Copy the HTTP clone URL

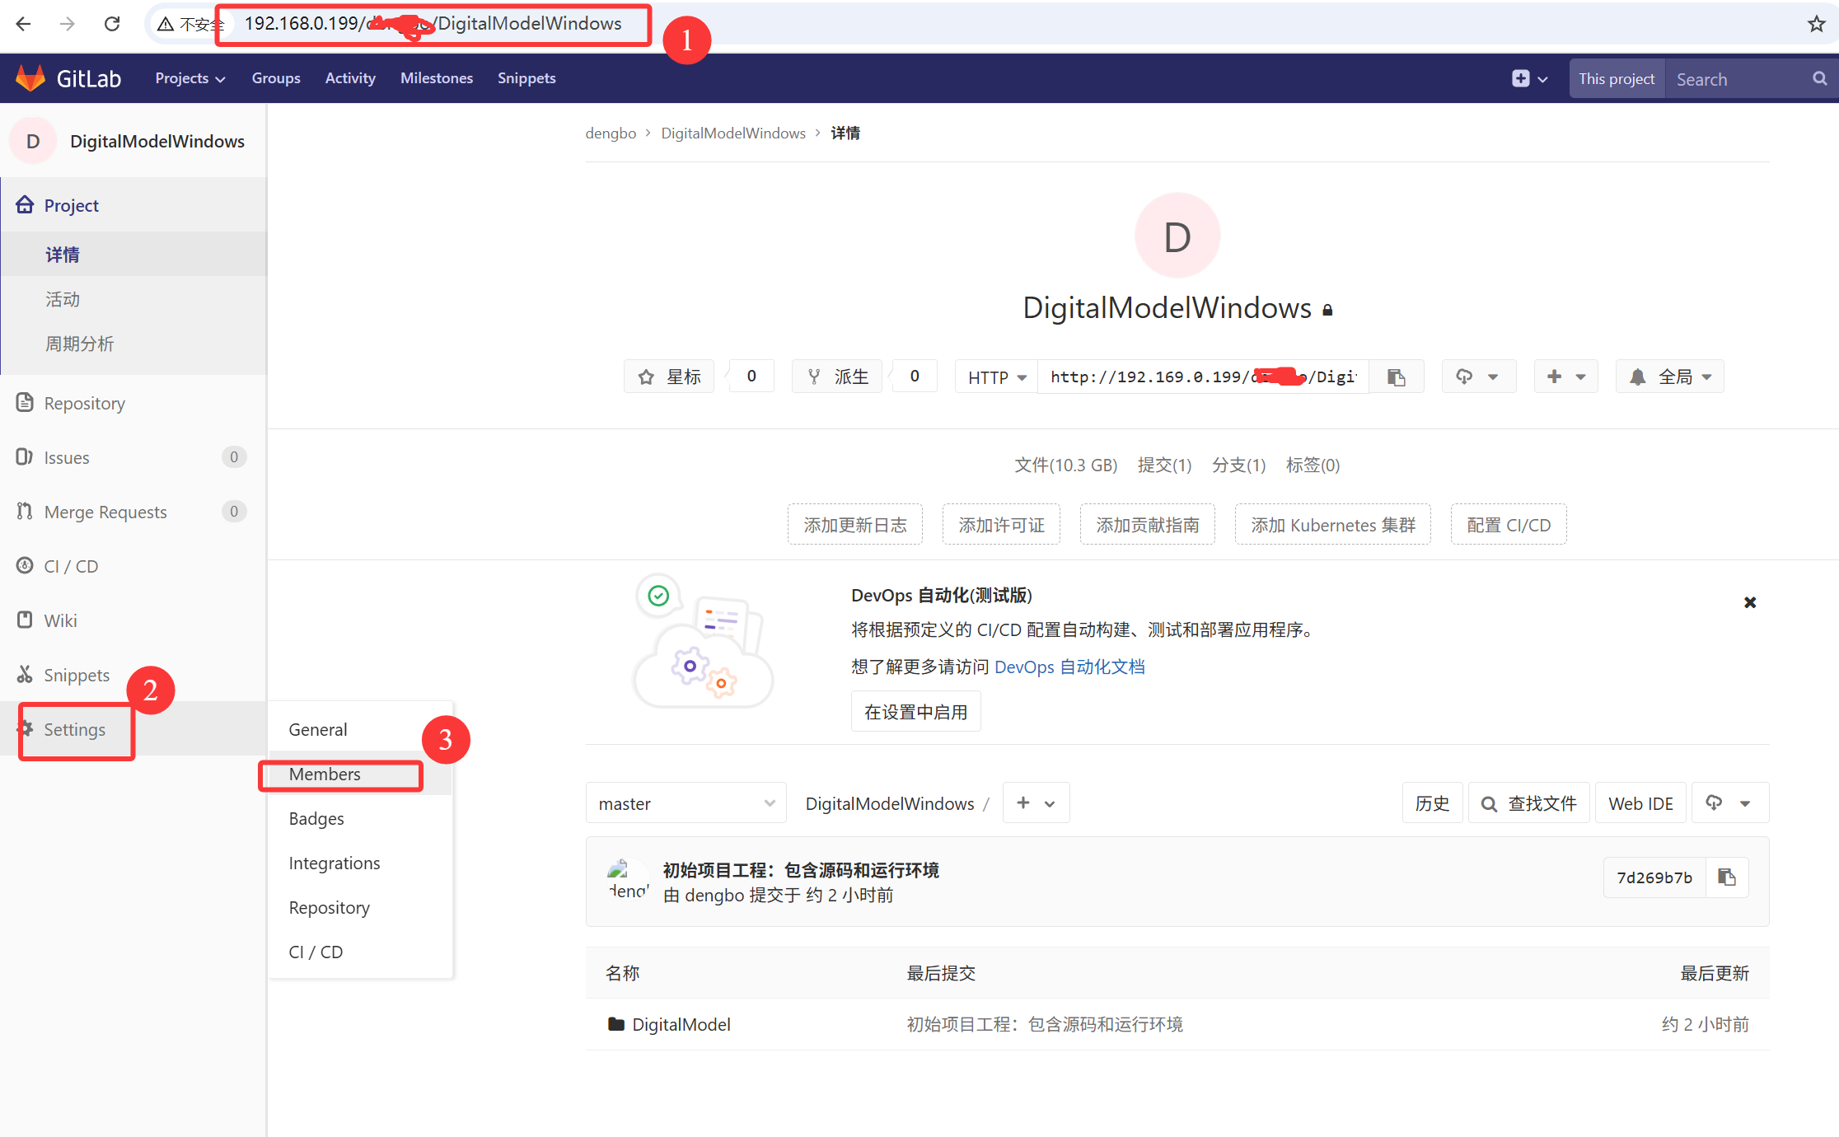click(x=1396, y=377)
